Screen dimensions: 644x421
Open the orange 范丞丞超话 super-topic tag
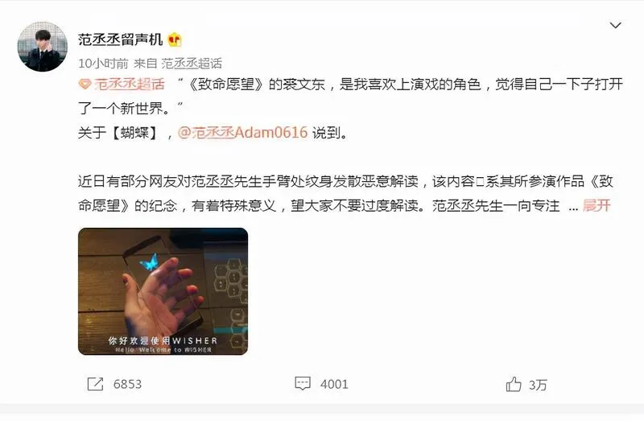coord(130,85)
